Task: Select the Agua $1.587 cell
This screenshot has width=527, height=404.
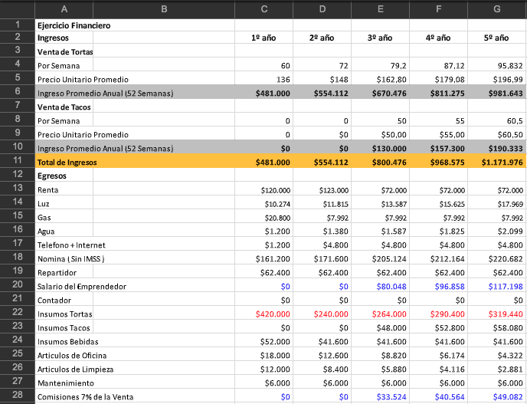Action: pyautogui.click(x=380, y=231)
